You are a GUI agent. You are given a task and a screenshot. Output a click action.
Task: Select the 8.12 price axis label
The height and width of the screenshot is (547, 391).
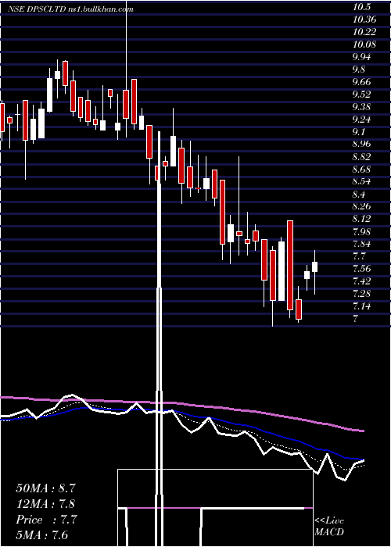pyautogui.click(x=362, y=219)
